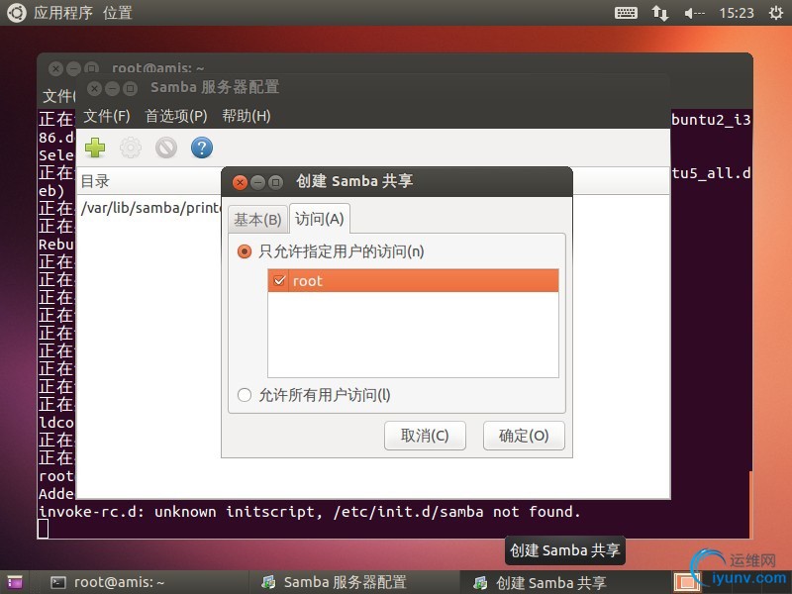
Task: Close the root@amis terminal window
Action: (x=56, y=68)
